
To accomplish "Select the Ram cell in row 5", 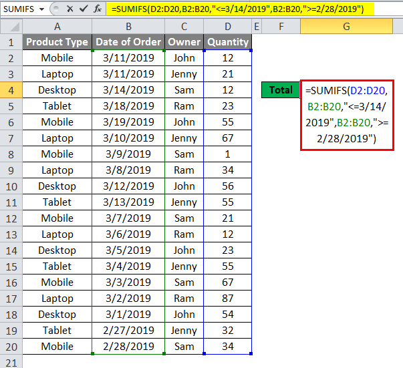I will (x=184, y=106).
